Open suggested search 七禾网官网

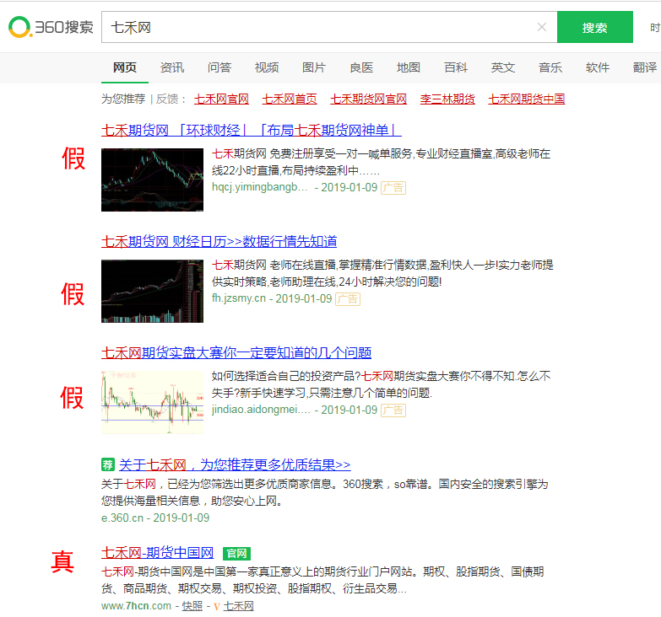[x=221, y=99]
